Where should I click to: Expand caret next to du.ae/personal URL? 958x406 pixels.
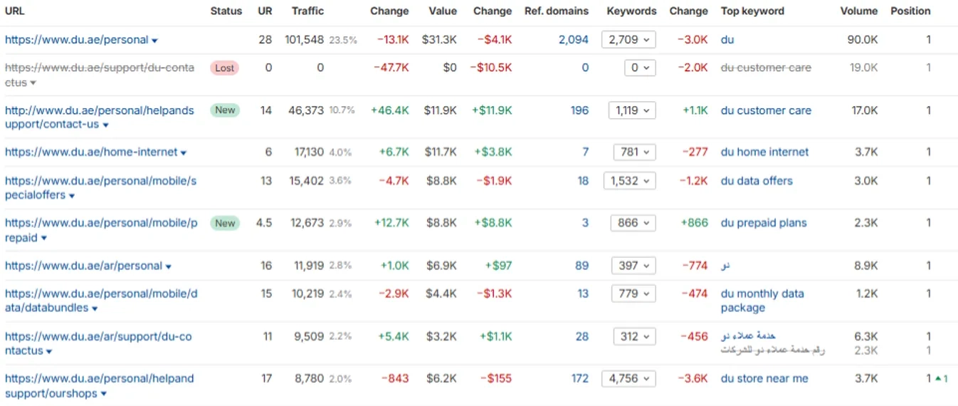pyautogui.click(x=155, y=41)
